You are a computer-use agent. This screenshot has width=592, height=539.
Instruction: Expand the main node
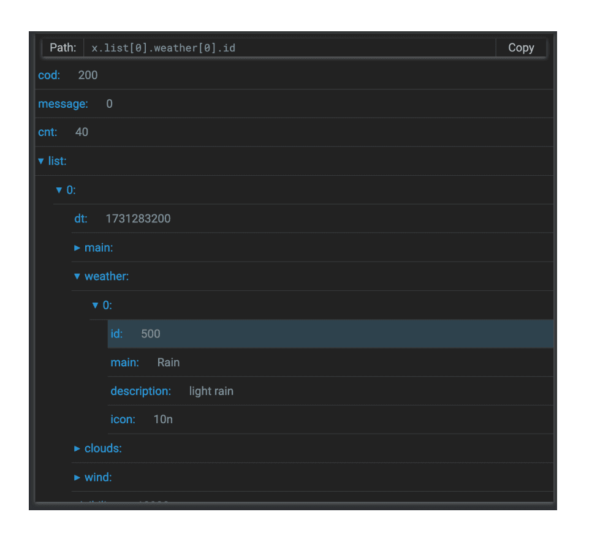[x=77, y=248]
